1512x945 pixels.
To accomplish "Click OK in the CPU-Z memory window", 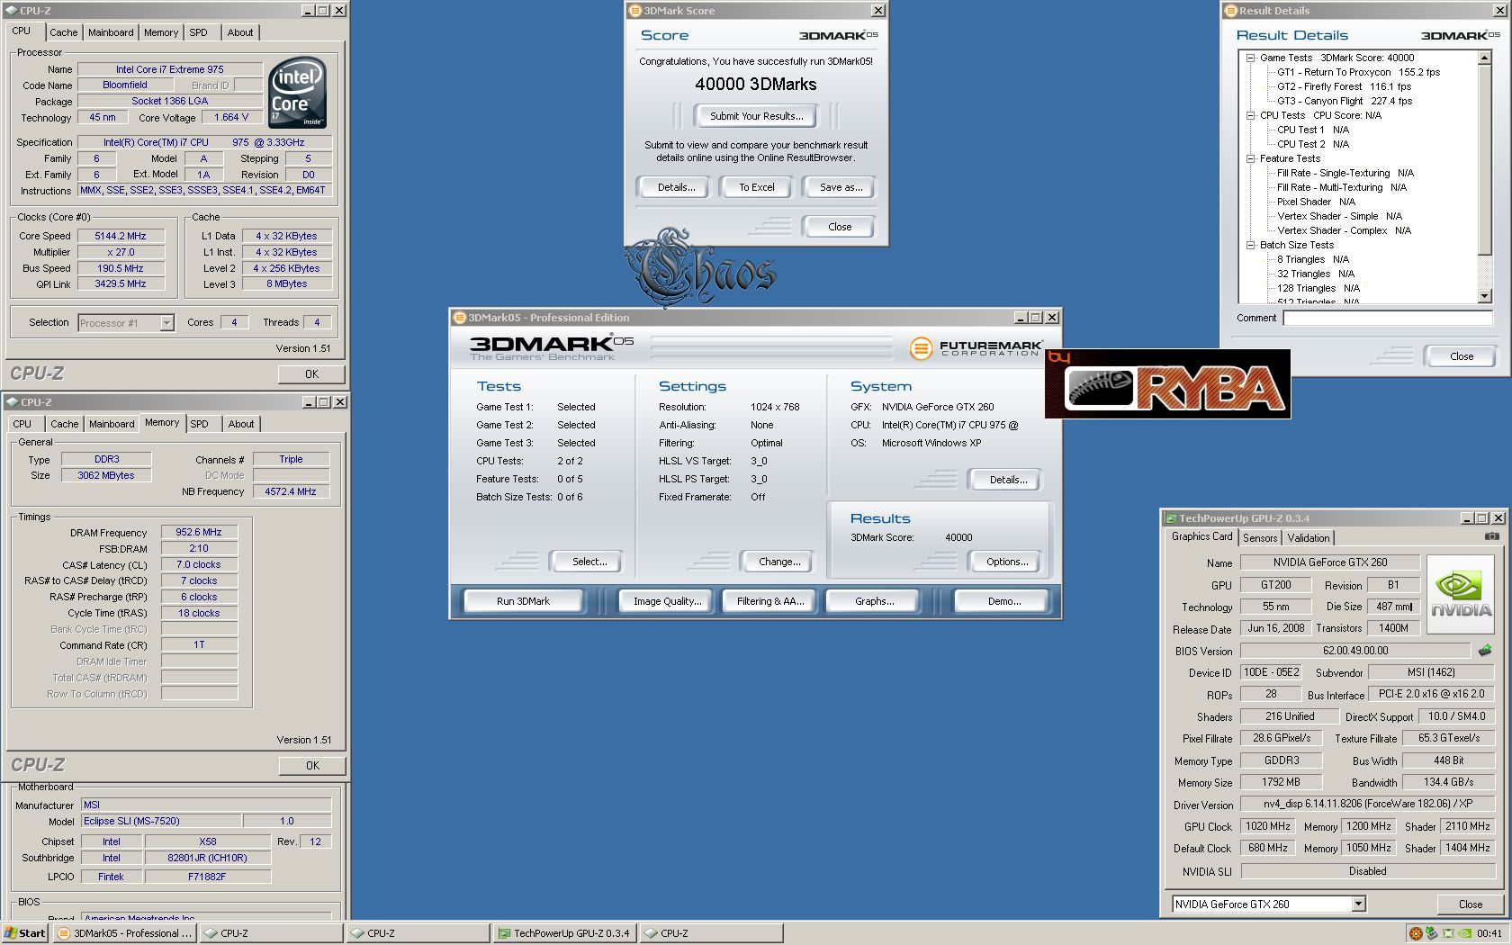I will coord(312,765).
